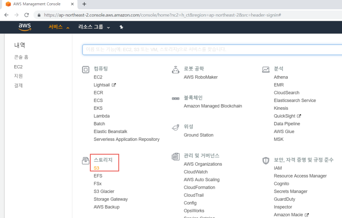Click the Lightsail external link icon
This screenshot has height=218, width=342.
114,85
